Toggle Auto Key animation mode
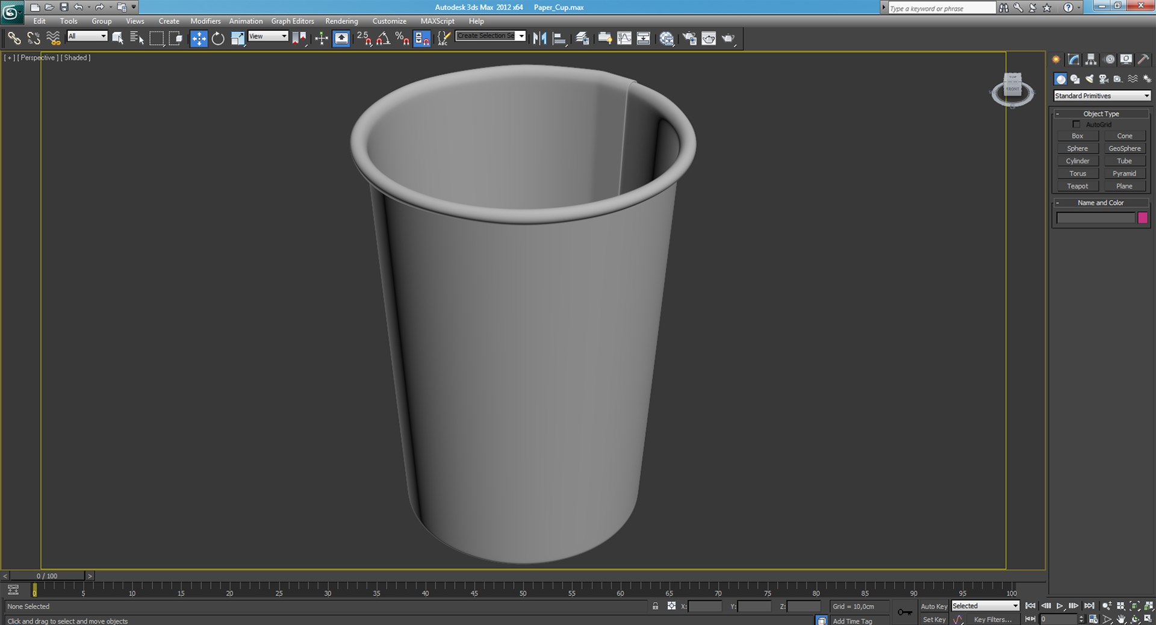The image size is (1156, 625). [x=934, y=606]
